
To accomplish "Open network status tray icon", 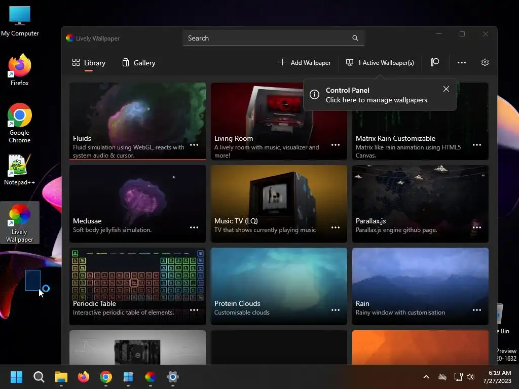I will [458, 377].
